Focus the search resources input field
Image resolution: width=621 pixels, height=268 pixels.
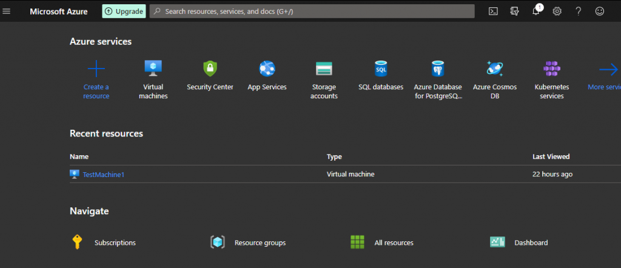315,11
